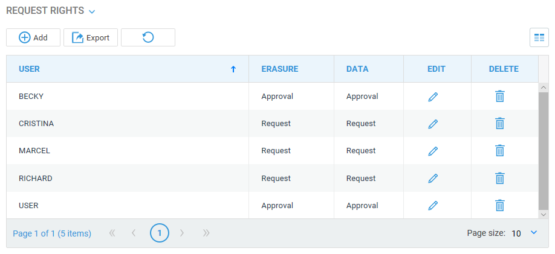555x254 pixels.
Task: Go to the last page arrow
Action: [206, 233]
